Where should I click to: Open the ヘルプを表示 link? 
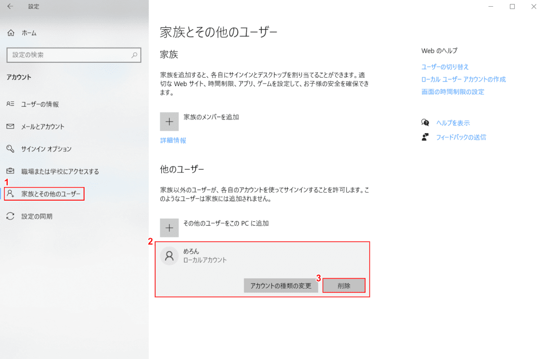453,123
